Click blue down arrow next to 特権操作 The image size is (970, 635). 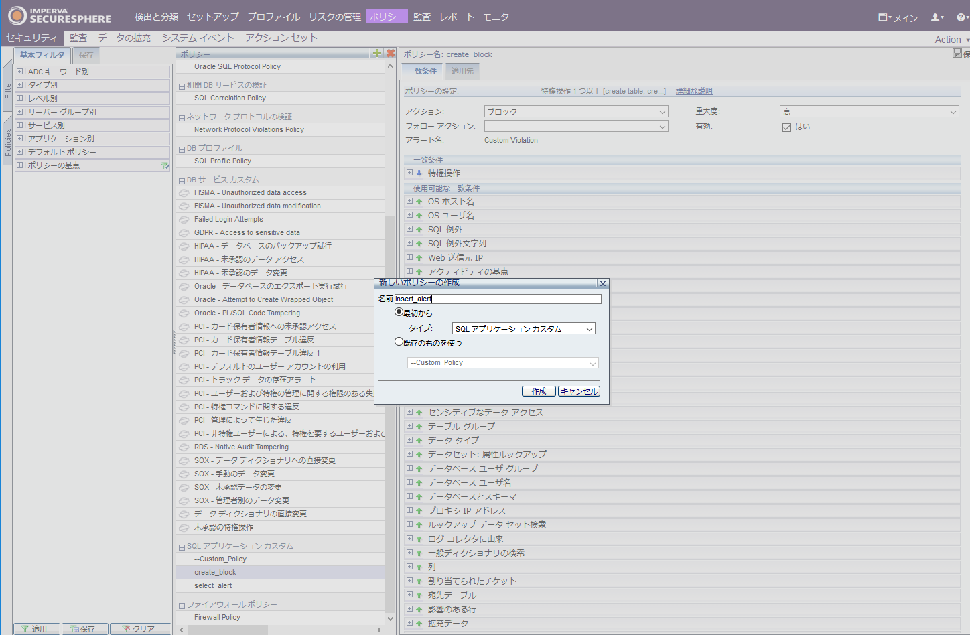tap(419, 173)
